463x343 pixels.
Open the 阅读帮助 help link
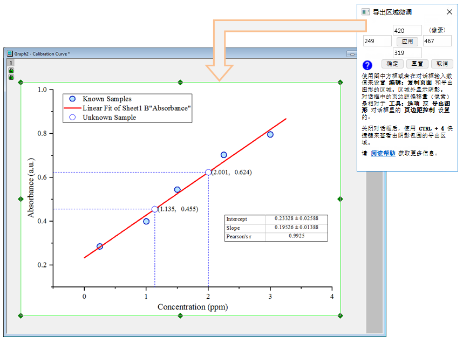[383, 153]
